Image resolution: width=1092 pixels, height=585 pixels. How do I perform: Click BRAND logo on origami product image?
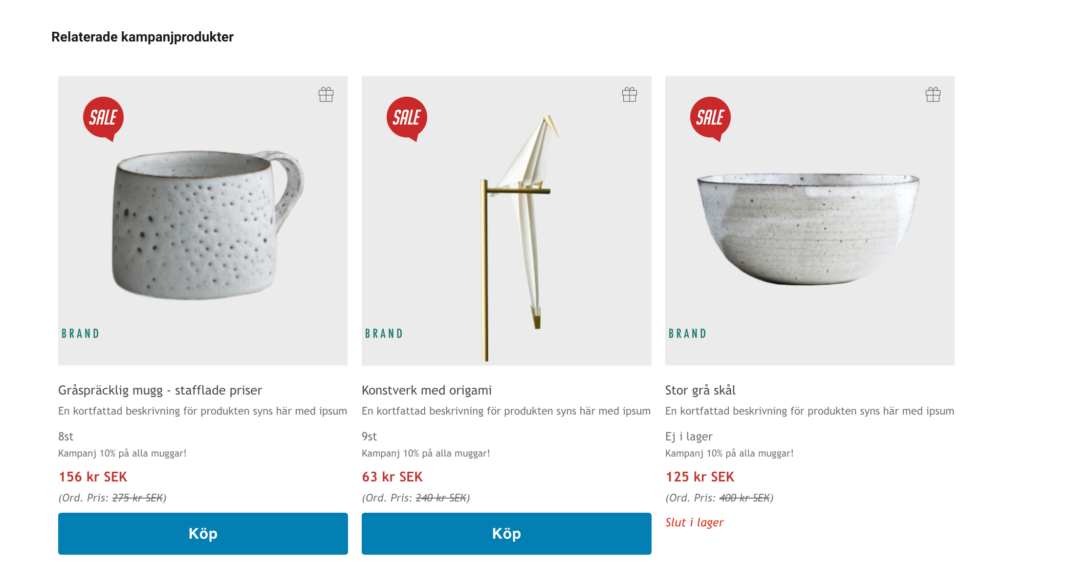(x=384, y=334)
